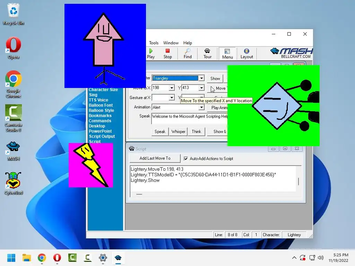The image size is (355, 266).
Task: Click the volume speaker tray icon
Action: [x=321, y=258]
